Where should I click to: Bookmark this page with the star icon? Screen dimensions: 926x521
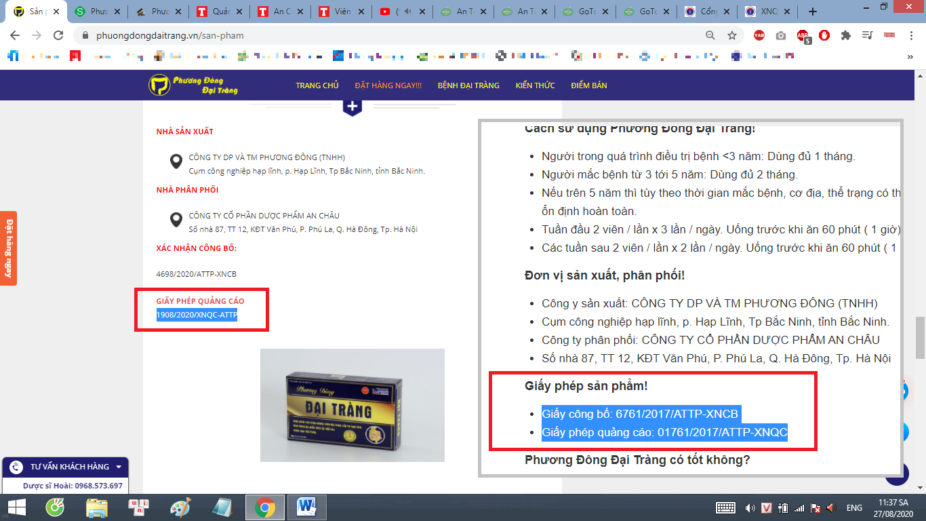pyautogui.click(x=732, y=35)
